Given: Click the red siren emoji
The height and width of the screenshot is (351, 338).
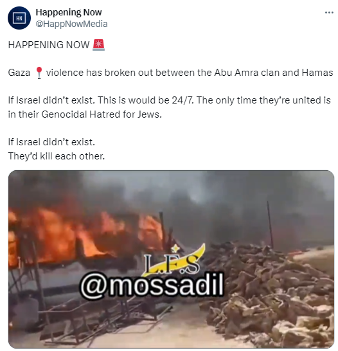Looking at the screenshot, I should (x=99, y=45).
